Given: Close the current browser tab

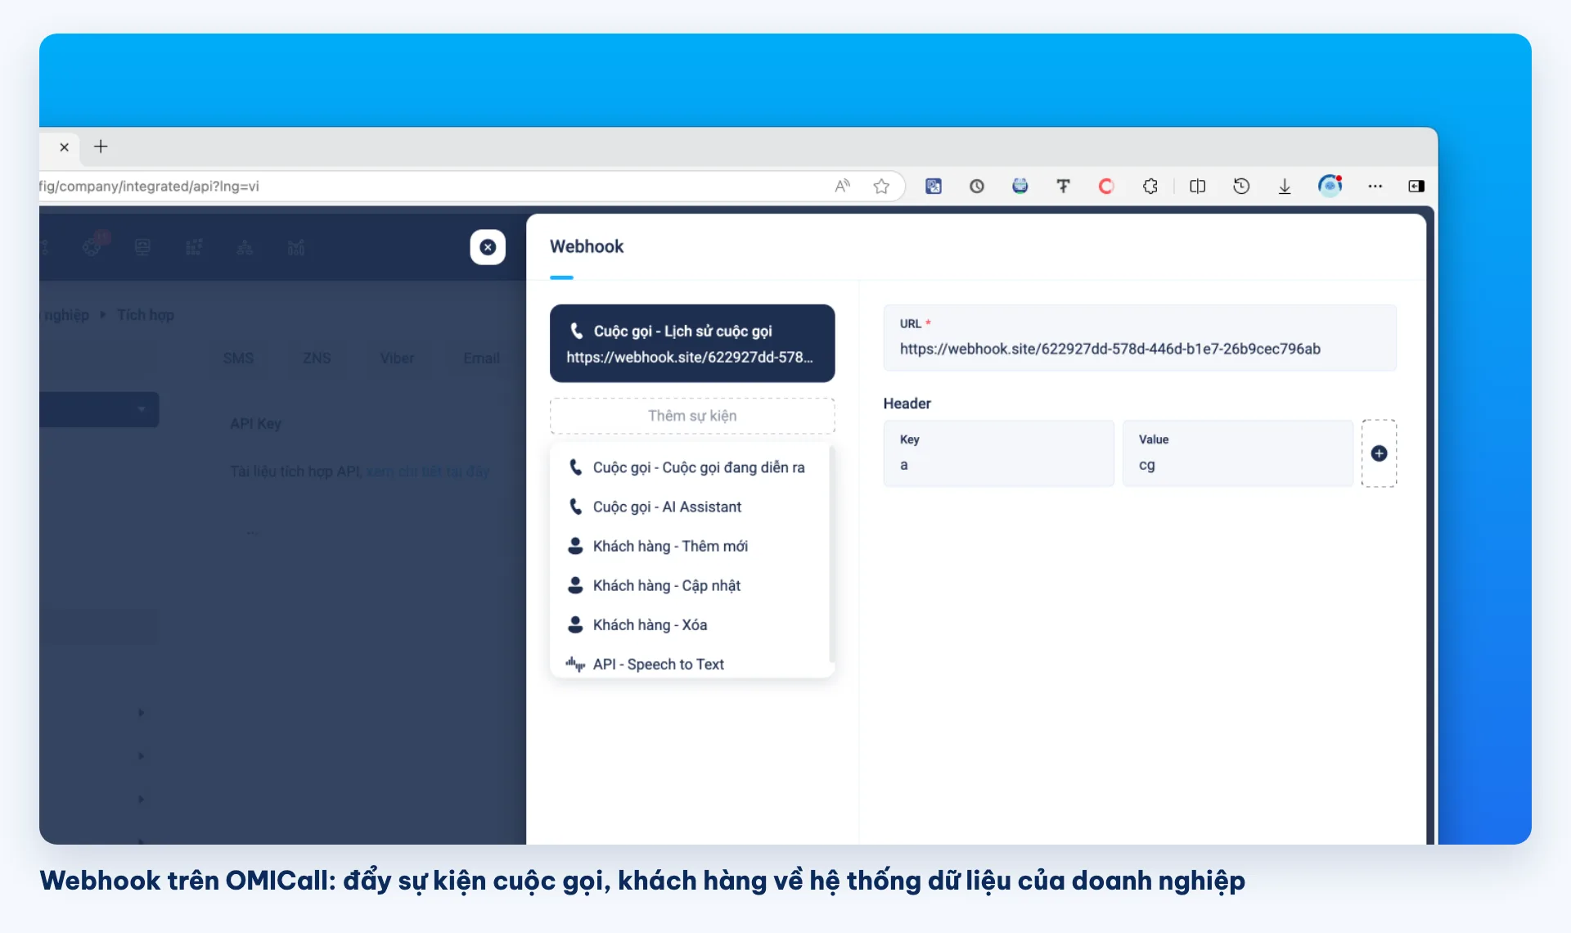Looking at the screenshot, I should coord(64,147).
